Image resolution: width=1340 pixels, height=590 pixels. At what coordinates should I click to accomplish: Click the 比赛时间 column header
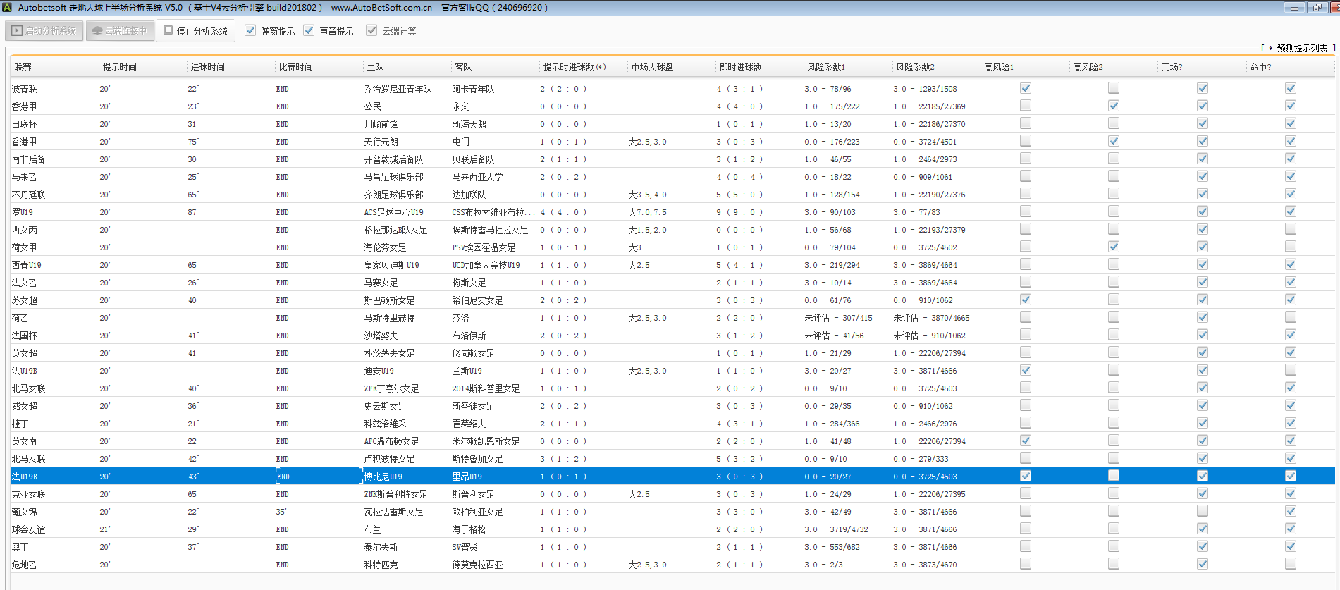click(x=295, y=67)
